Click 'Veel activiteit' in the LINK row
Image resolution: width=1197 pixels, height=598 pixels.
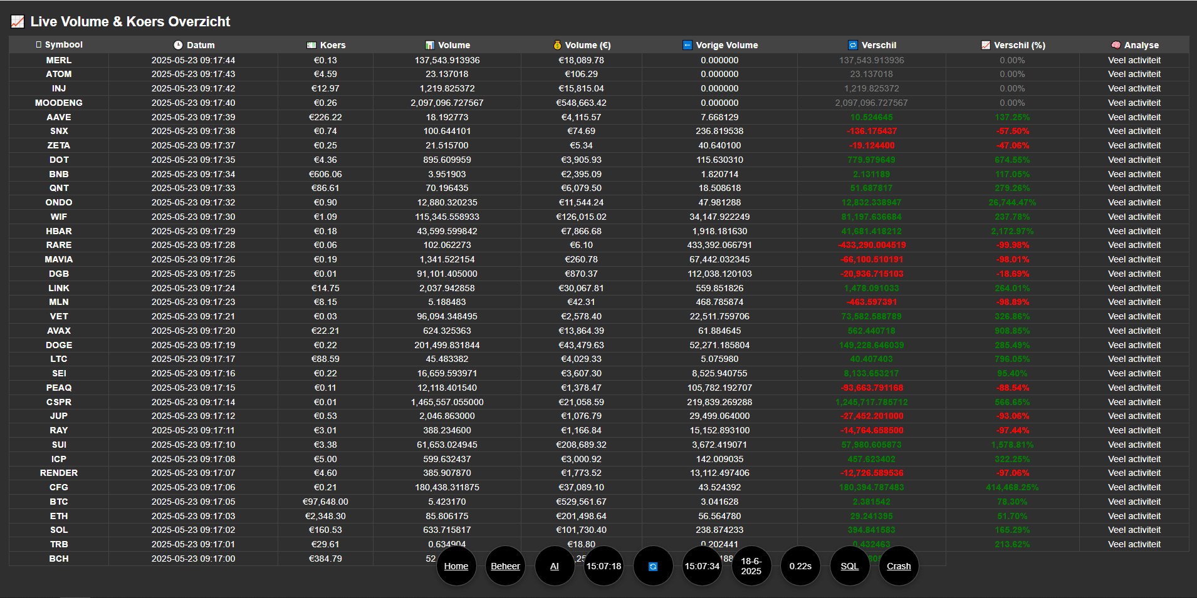1134,288
